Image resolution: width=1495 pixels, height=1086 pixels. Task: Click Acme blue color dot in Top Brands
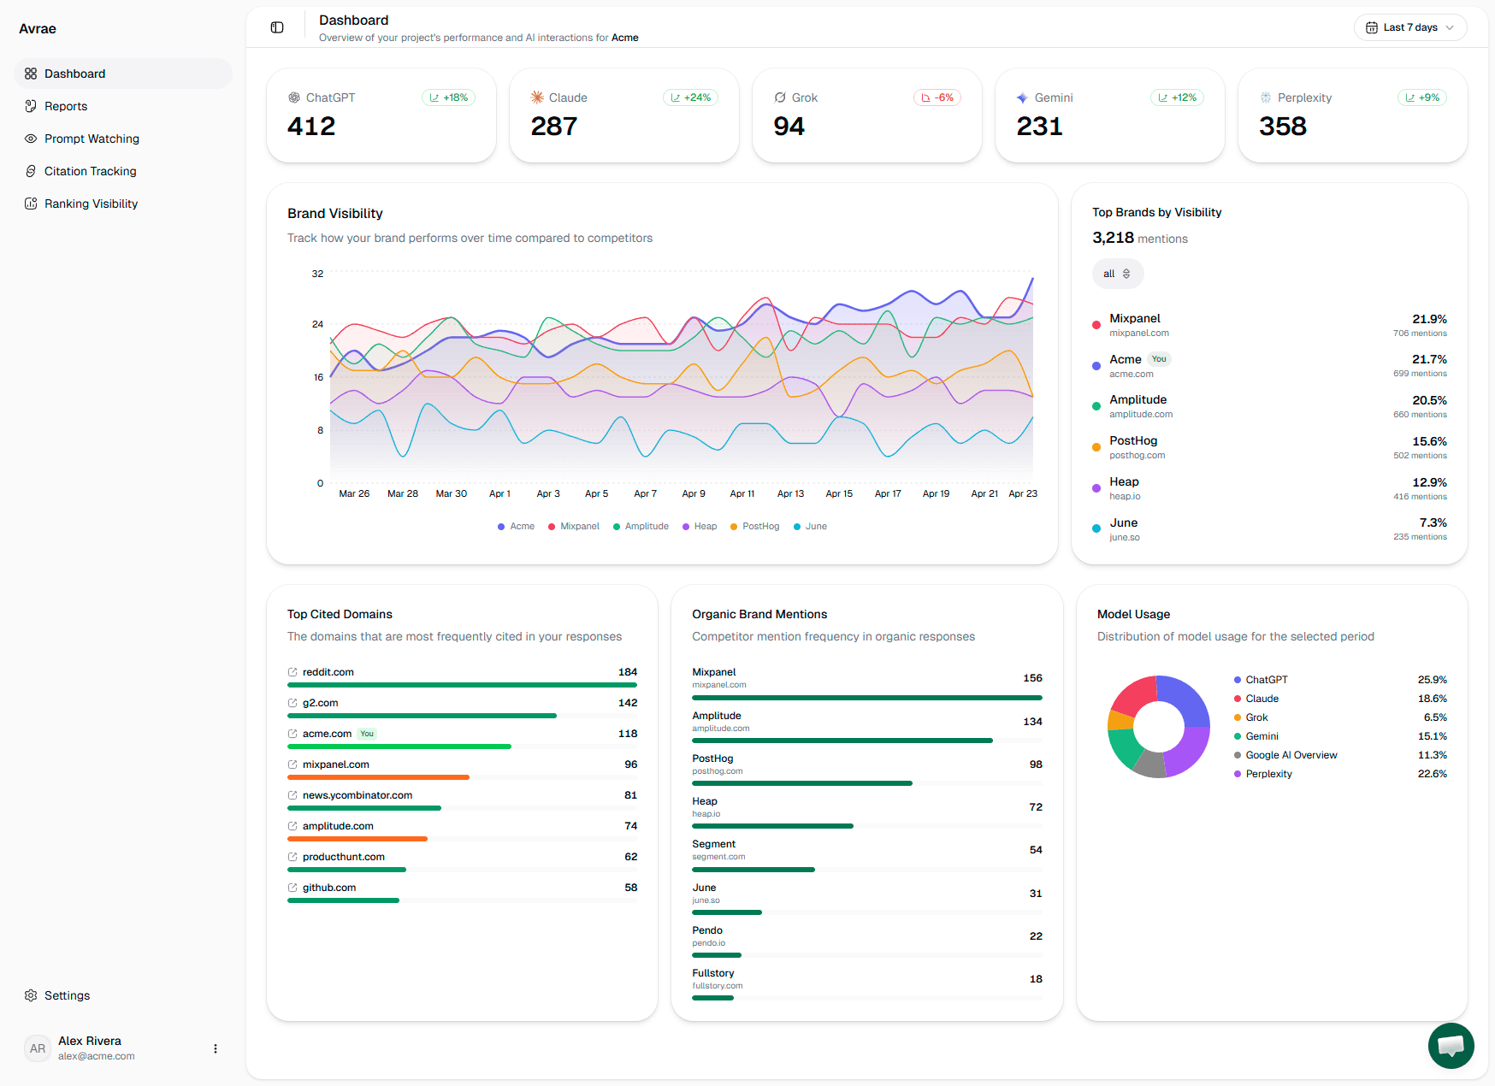tap(1096, 366)
